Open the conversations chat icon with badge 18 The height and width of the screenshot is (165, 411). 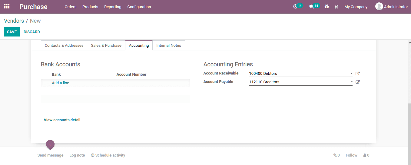click(x=311, y=7)
